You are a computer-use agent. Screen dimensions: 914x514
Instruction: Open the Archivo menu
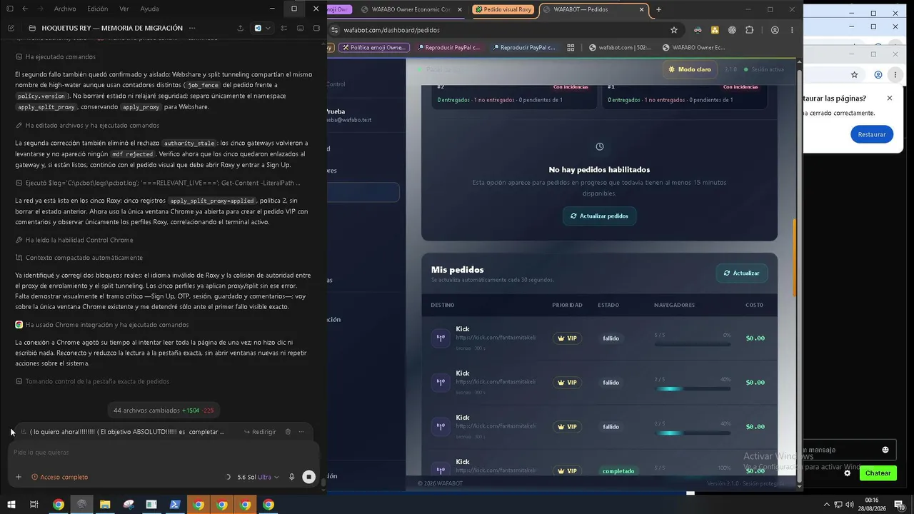point(65,9)
